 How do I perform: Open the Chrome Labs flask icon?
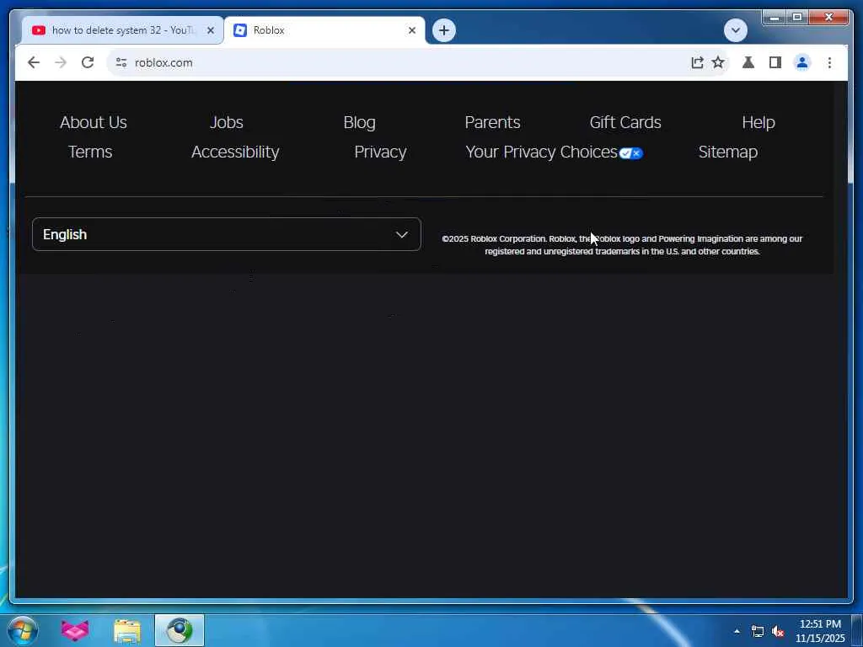(748, 62)
